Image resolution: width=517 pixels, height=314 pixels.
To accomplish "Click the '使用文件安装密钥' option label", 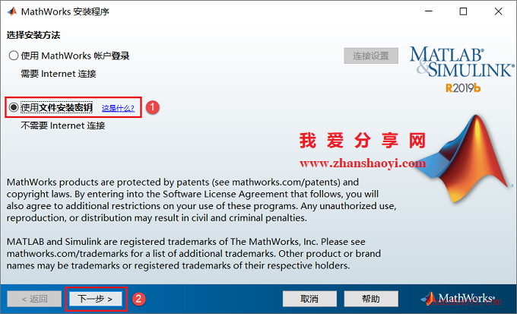I will click(57, 107).
